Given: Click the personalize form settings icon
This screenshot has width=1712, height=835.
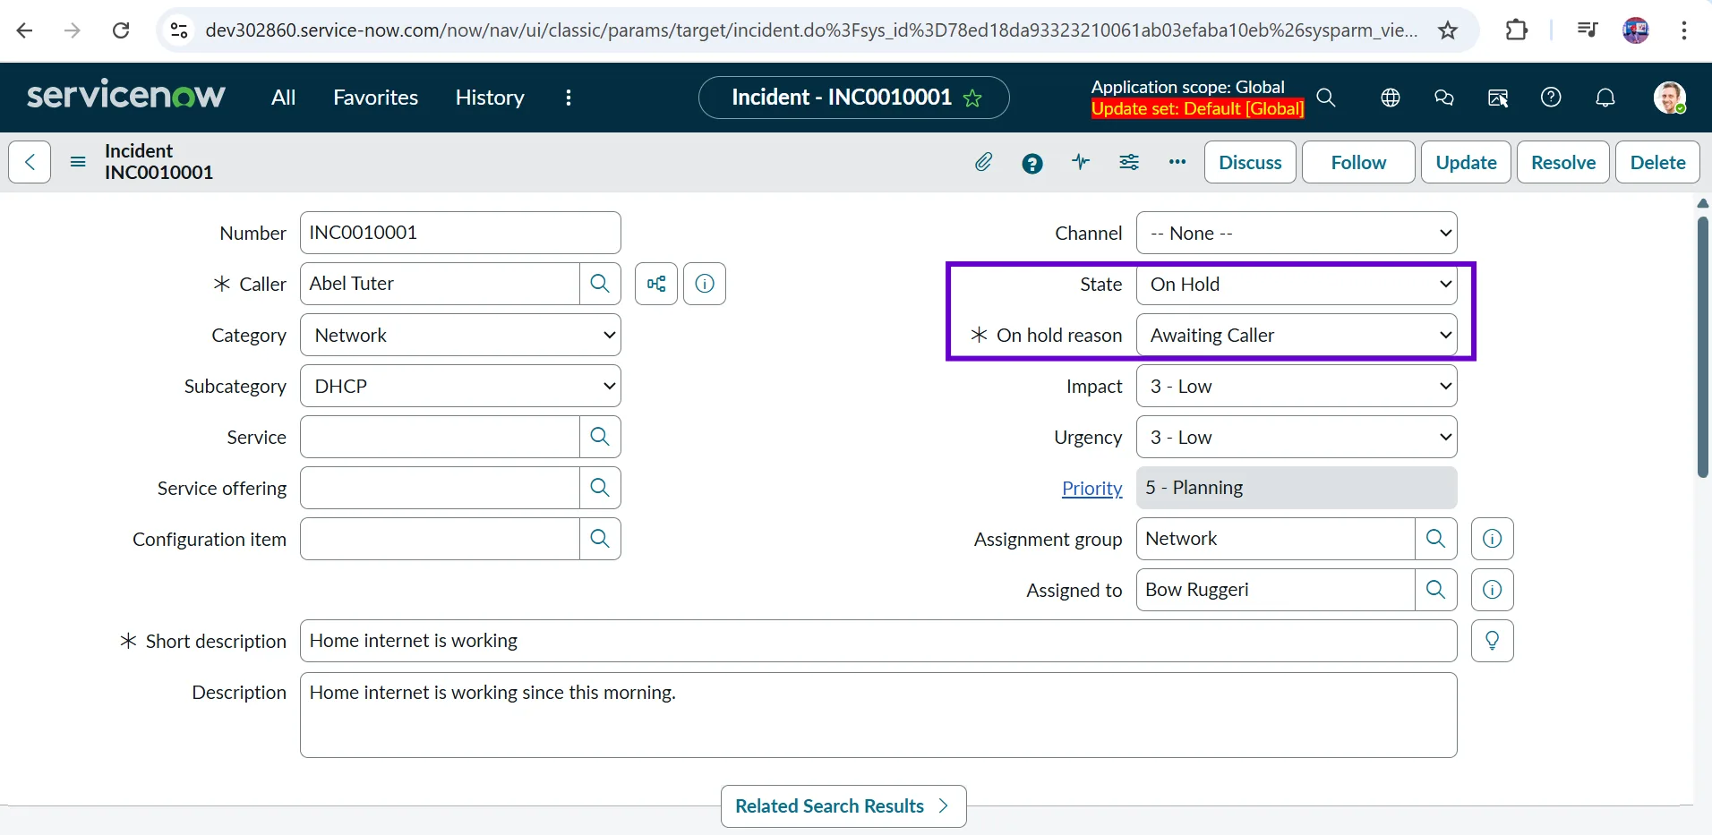Looking at the screenshot, I should pos(1129,162).
